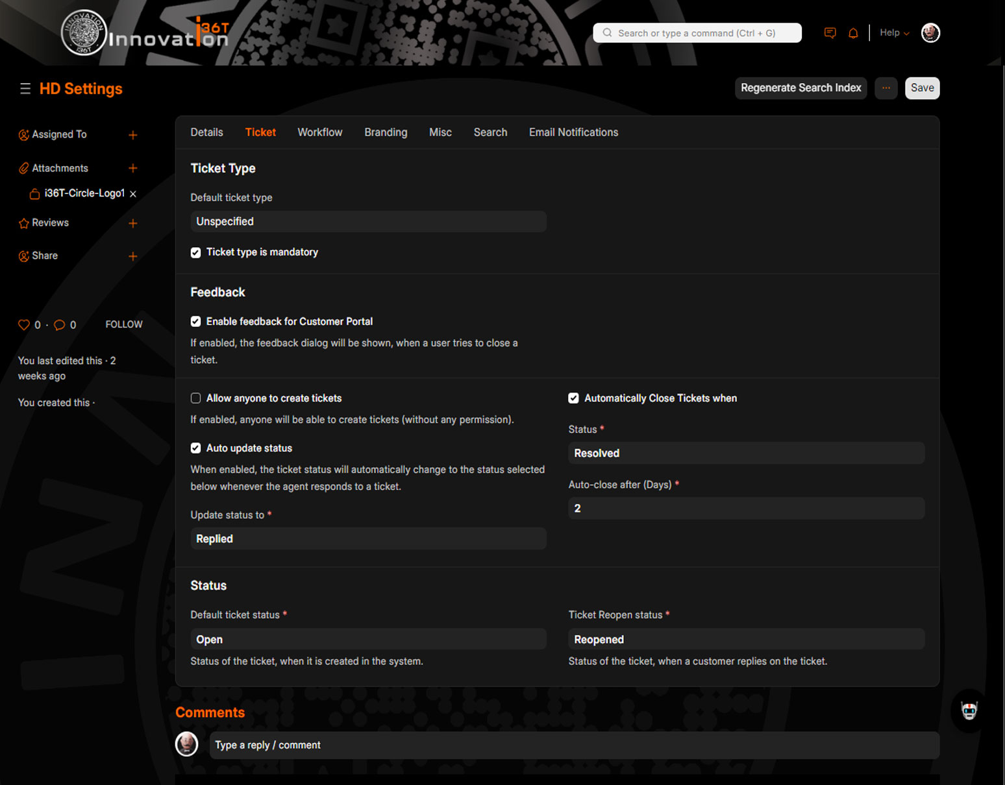Click the Regenerate Search Index button
The width and height of the screenshot is (1005, 785).
click(800, 88)
